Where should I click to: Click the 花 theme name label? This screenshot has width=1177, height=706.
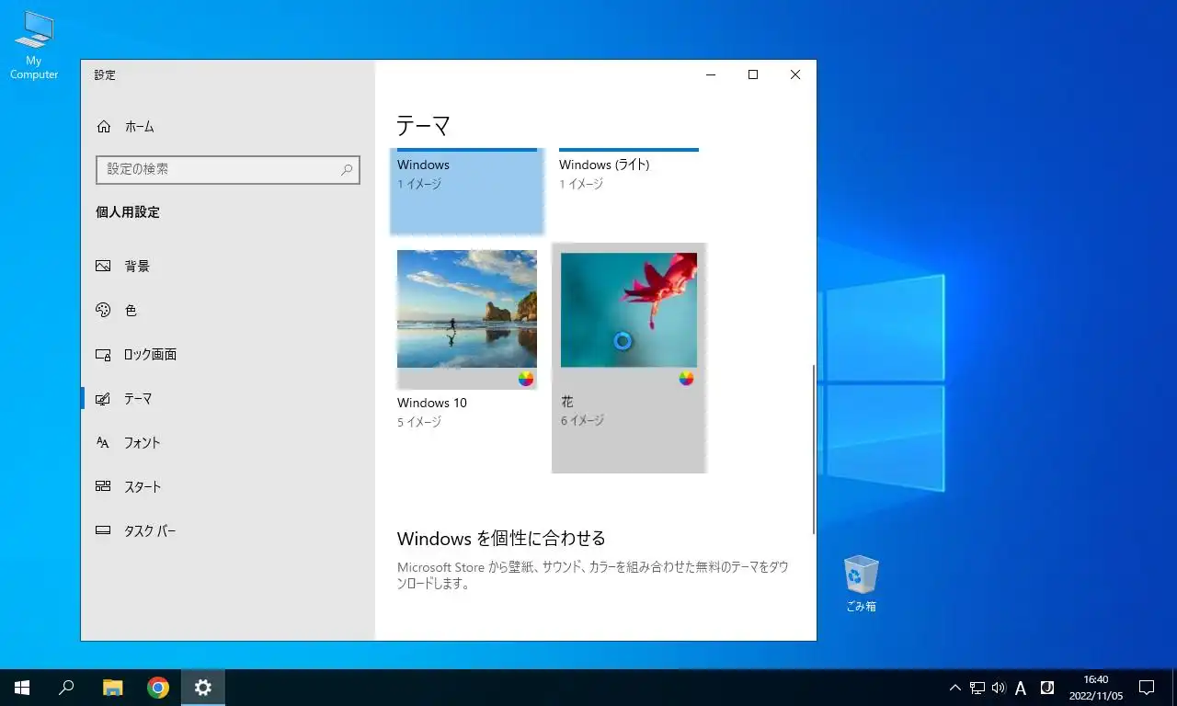(x=567, y=403)
